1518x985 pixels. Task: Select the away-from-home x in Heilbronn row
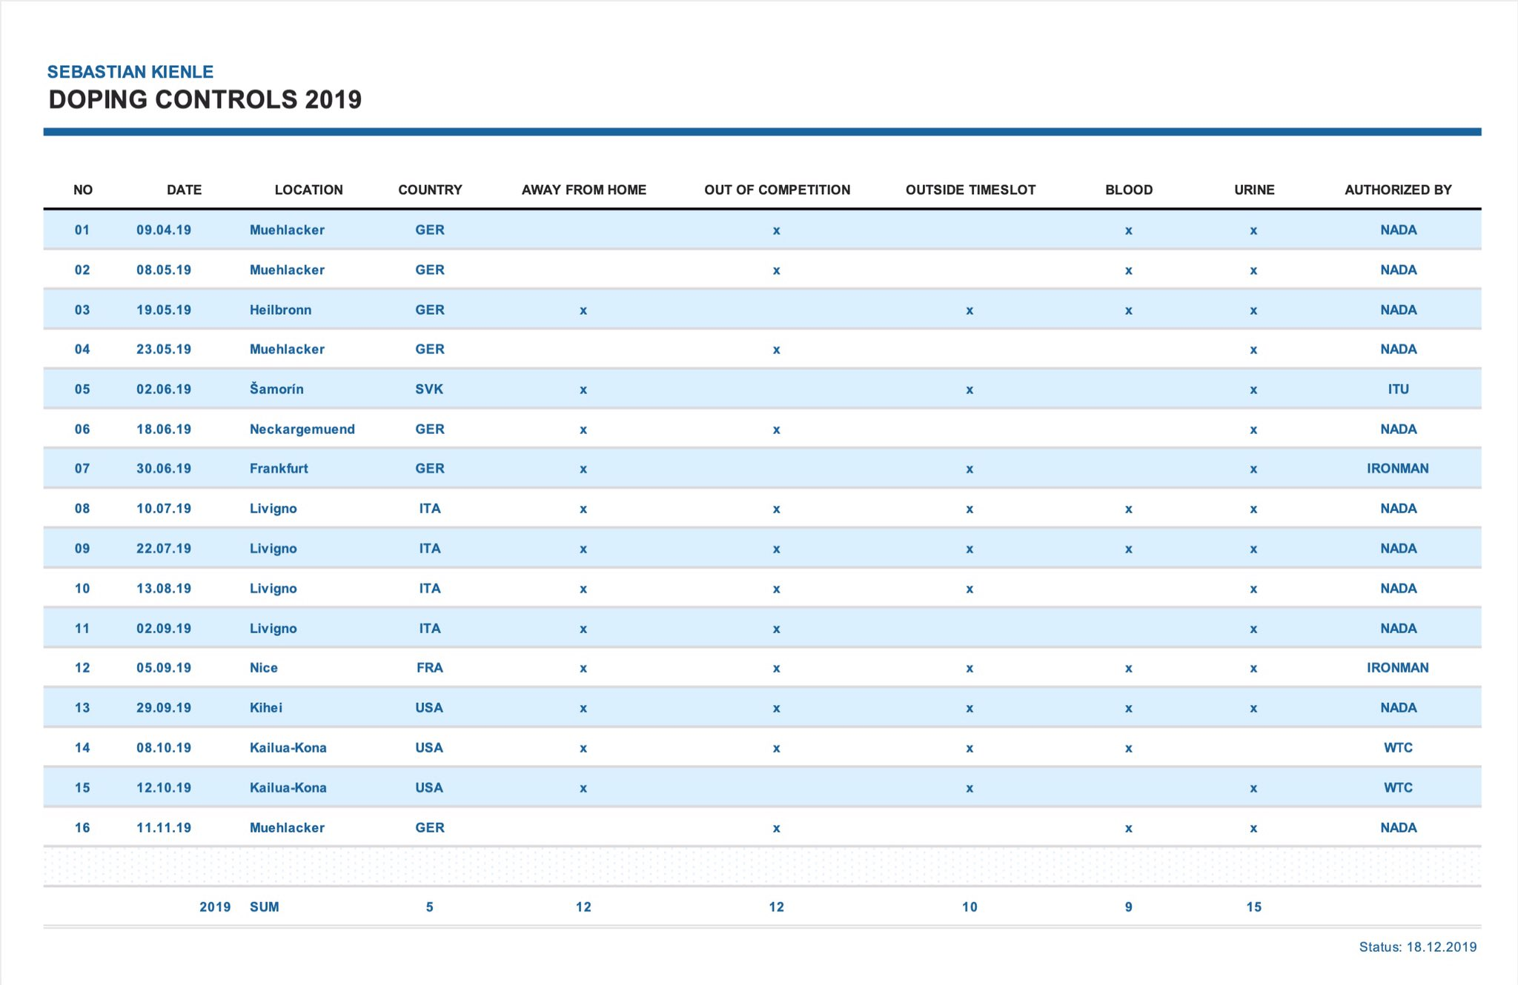583,310
